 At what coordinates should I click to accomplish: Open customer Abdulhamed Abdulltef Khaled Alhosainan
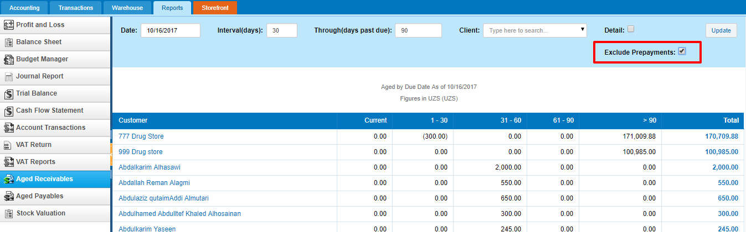click(x=179, y=214)
